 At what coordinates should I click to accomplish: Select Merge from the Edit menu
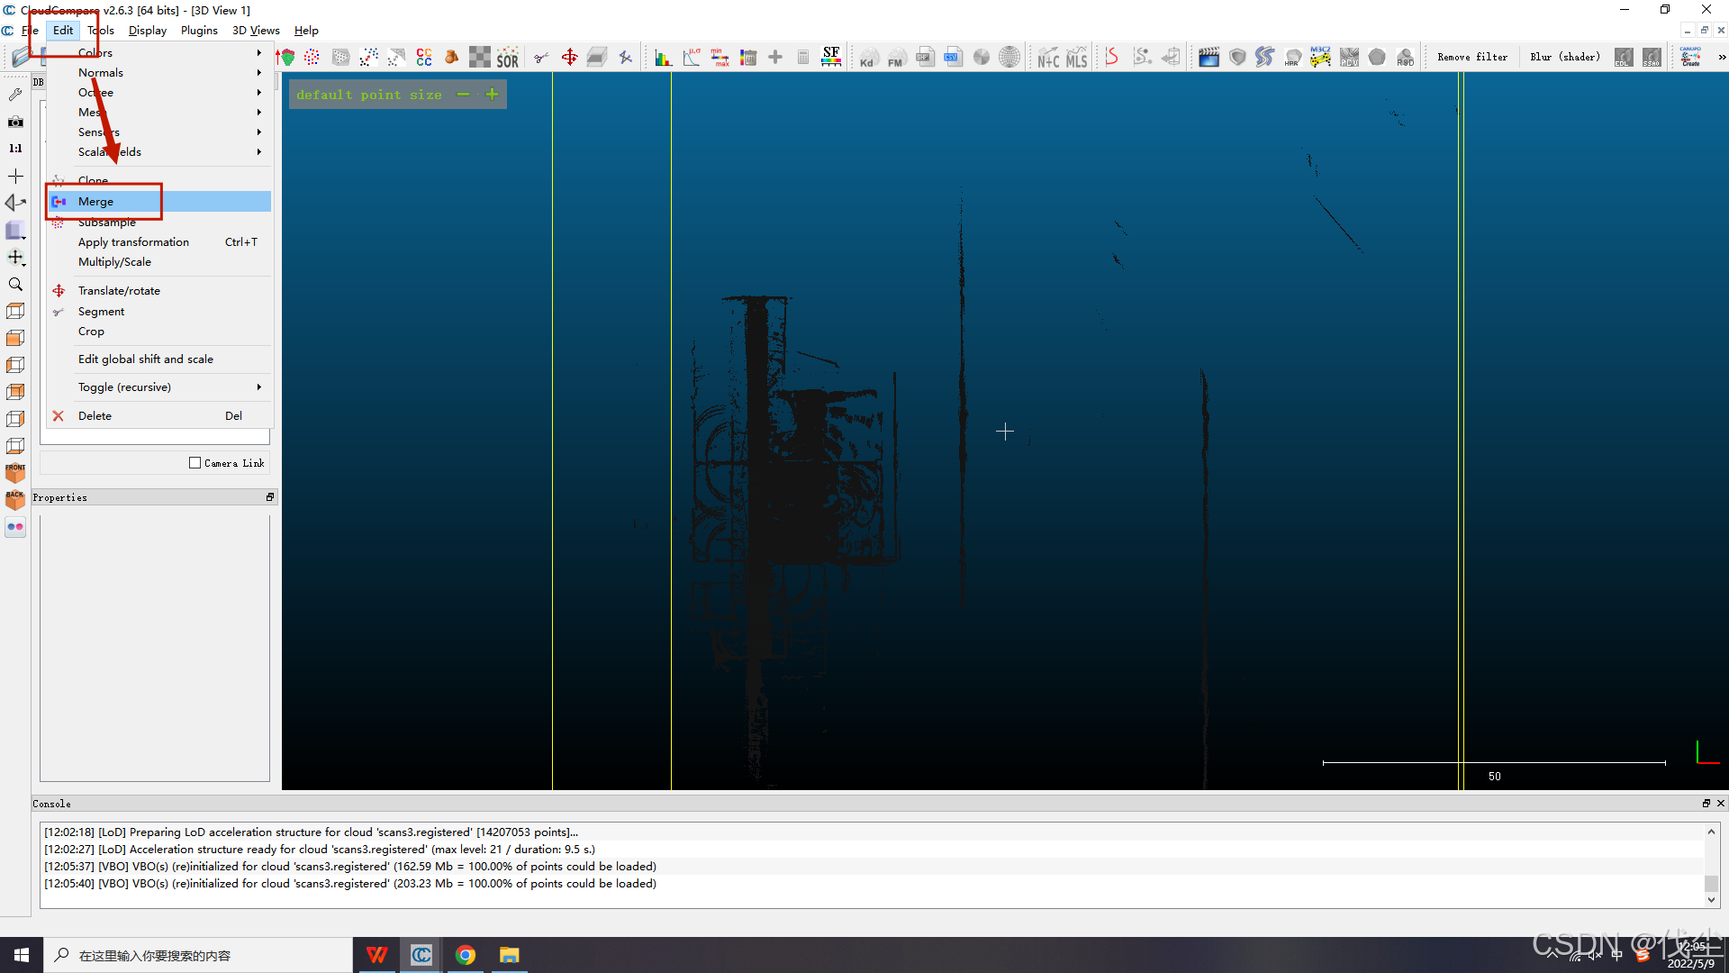click(96, 202)
